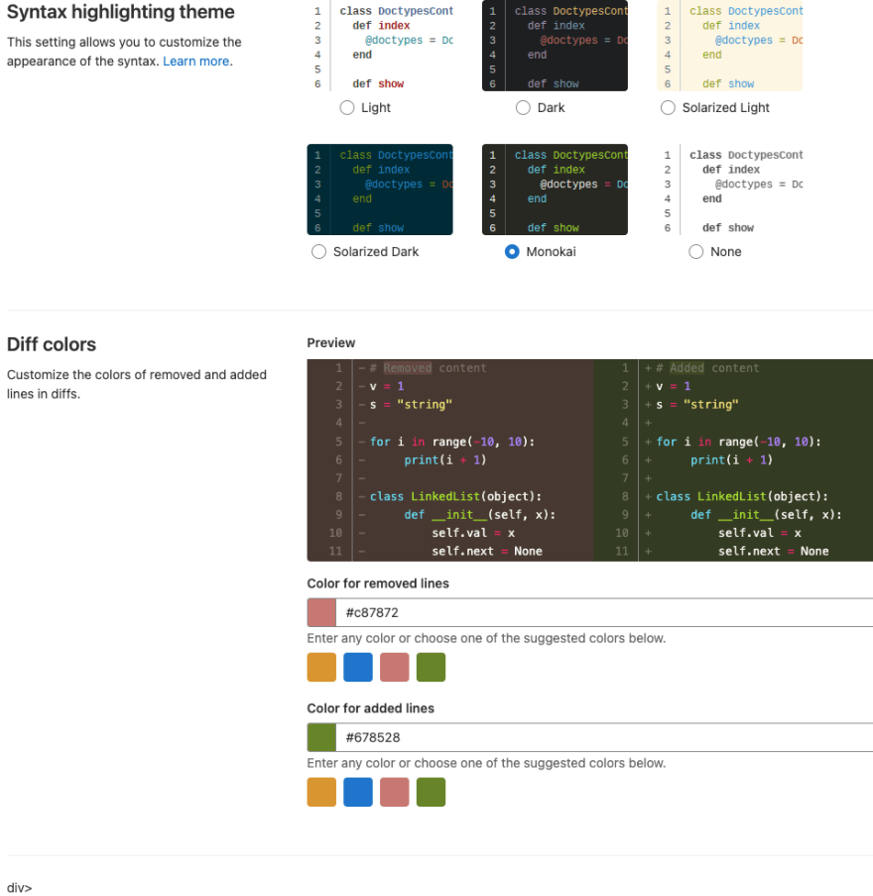Select Solarized Light radio button
873x896 pixels.
(668, 107)
